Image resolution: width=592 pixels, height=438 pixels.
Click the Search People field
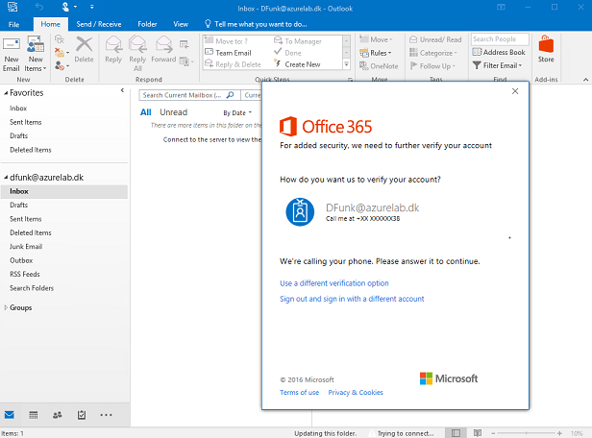click(x=500, y=39)
